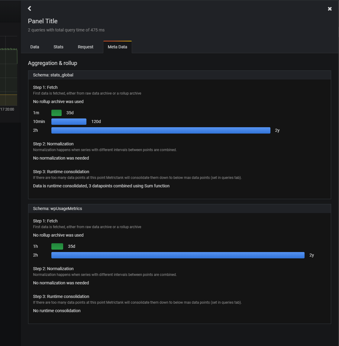Close the inspector drawer with the X
This screenshot has height=346, width=339.
click(330, 9)
